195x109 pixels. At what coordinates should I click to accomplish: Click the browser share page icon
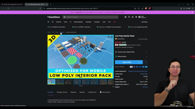click(x=142, y=8)
